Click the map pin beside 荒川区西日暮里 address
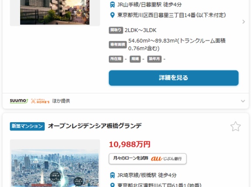The height and width of the screenshot is (187, 251). [x=112, y=15]
